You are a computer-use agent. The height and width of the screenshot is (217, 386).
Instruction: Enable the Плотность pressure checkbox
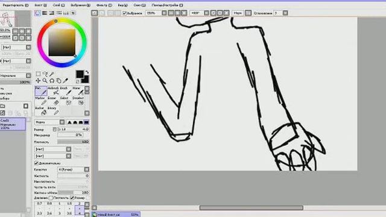coord(51,198)
